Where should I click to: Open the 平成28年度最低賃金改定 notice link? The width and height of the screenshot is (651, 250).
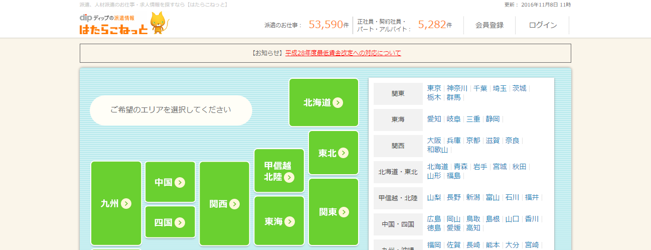point(343,53)
